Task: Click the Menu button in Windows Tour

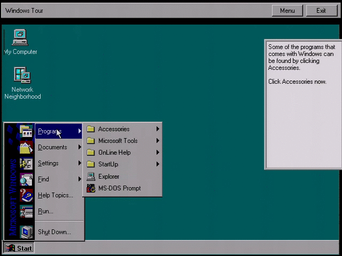Action: click(x=287, y=11)
